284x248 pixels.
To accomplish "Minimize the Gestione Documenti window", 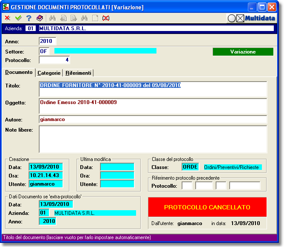I will (x=252, y=7).
